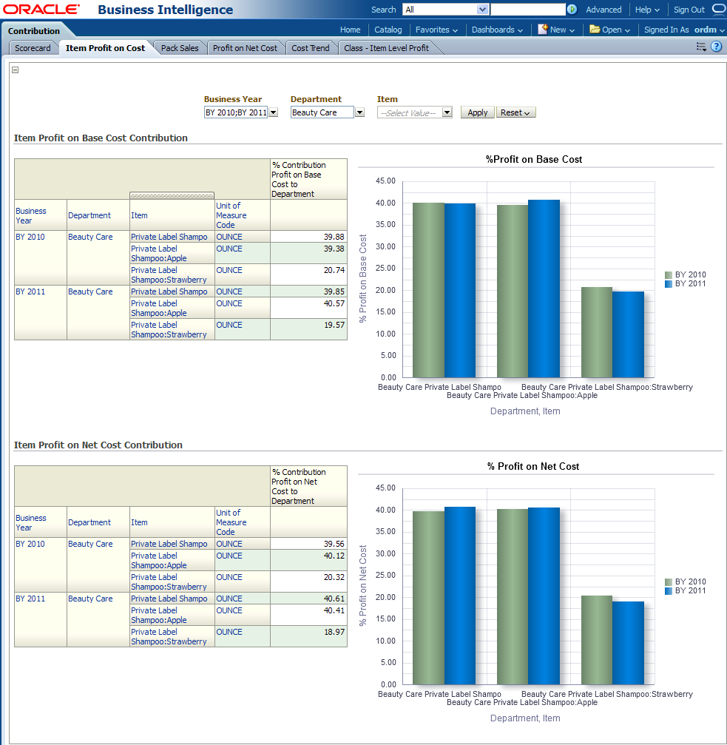727x745 pixels.
Task: Click the Sign Out link
Action: pos(689,10)
